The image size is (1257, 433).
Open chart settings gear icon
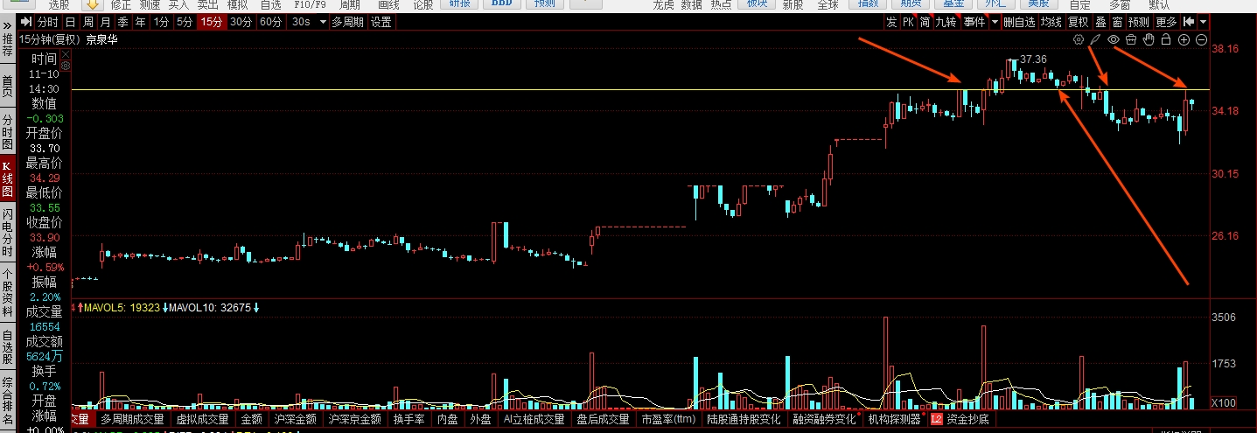[x=1079, y=39]
